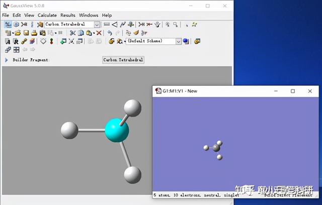Center the molecule in view
This screenshot has height=205, width=322.
pyautogui.click(x=71, y=41)
